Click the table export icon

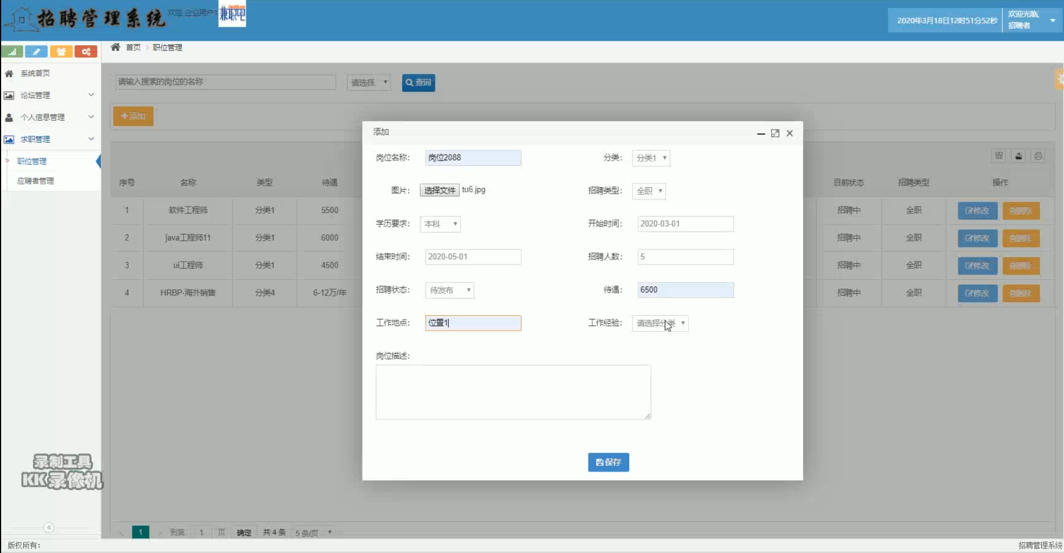tap(1019, 156)
